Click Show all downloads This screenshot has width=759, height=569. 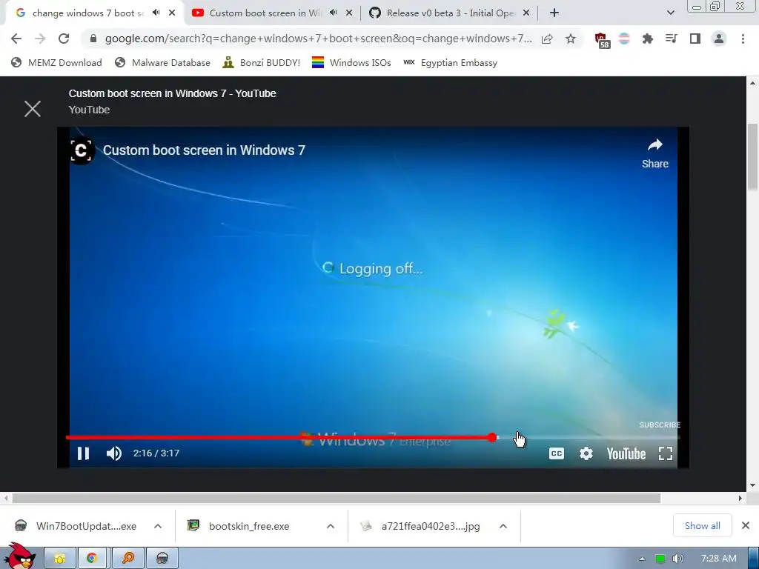(x=703, y=525)
